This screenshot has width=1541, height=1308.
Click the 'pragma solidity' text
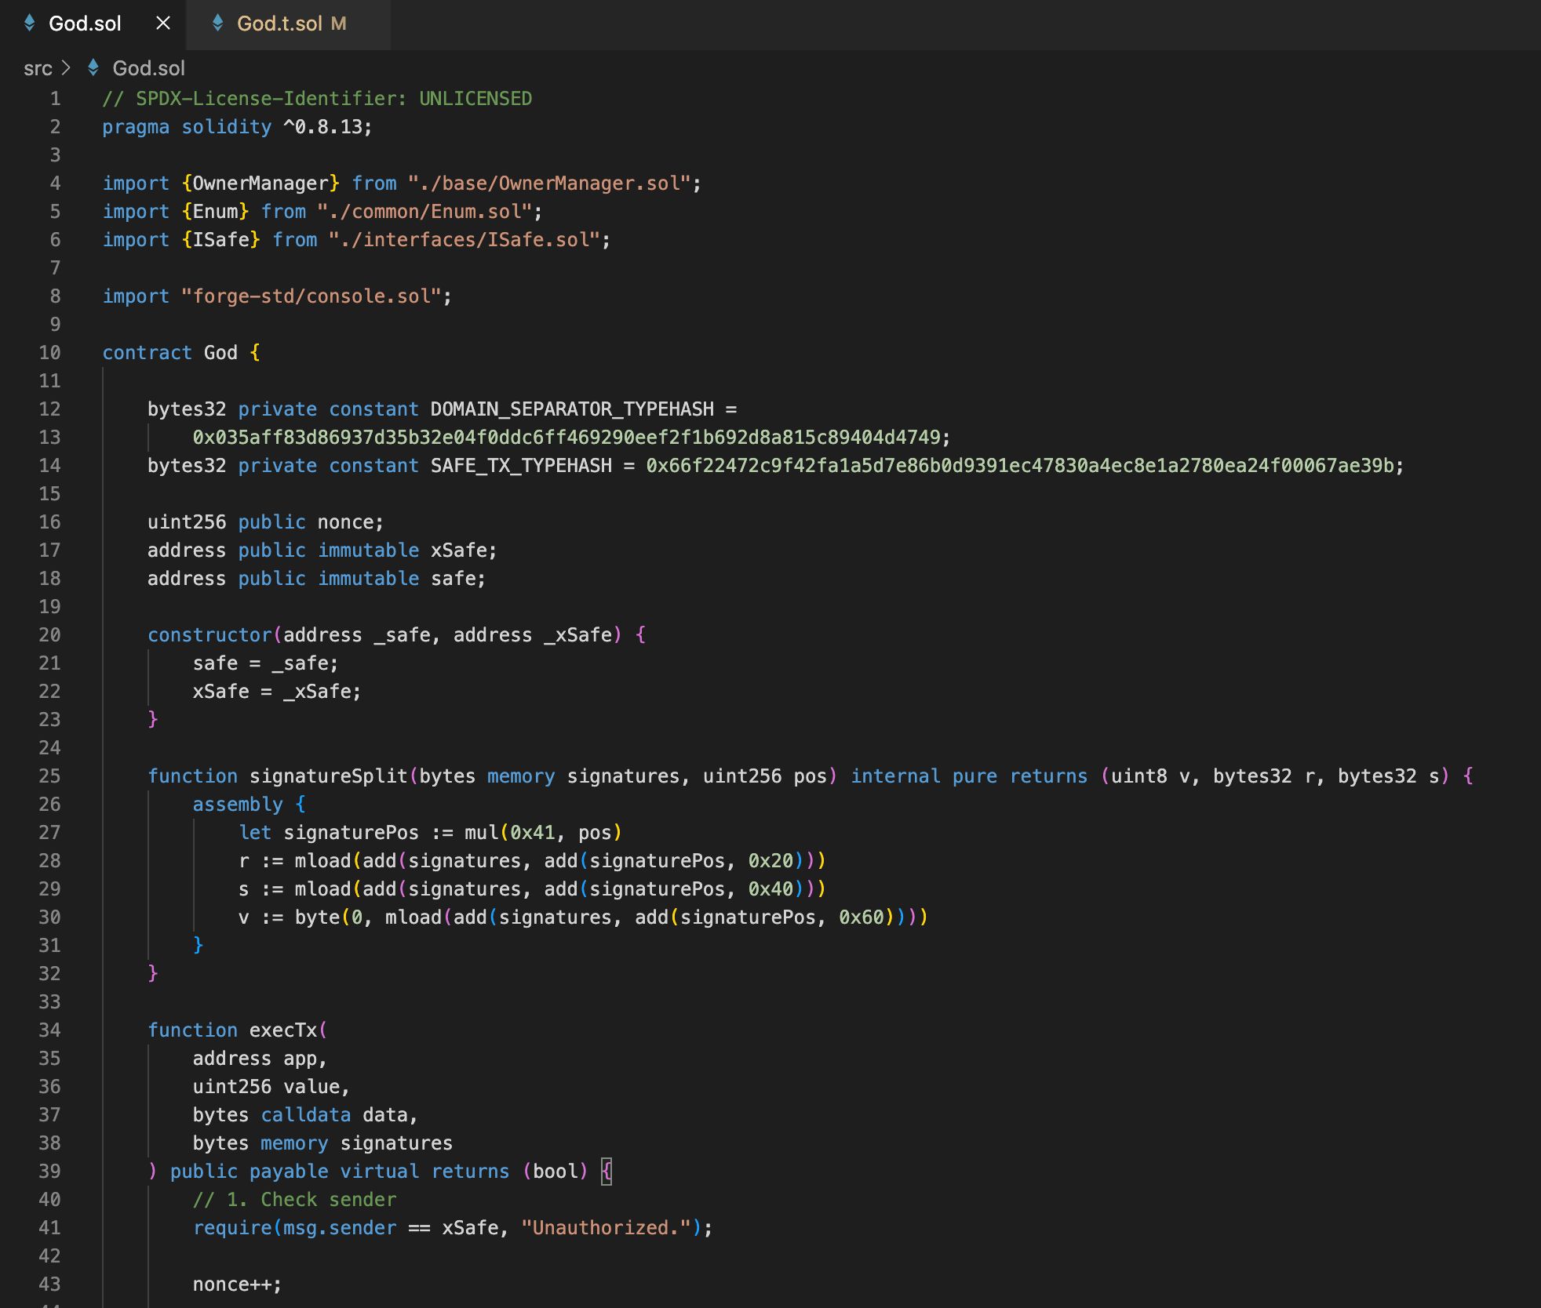click(x=187, y=127)
